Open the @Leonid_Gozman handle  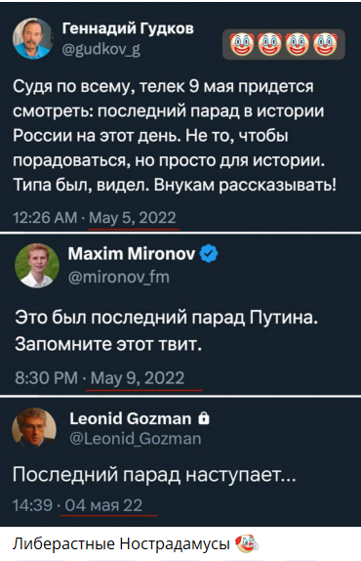click(136, 439)
